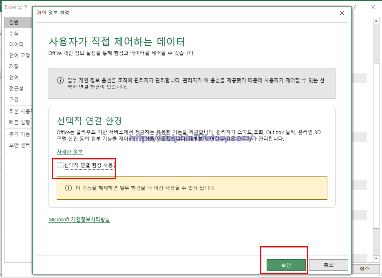Close the 개인 정보 설정 dialog
Image resolution: width=382 pixels, height=278 pixels.
point(342,13)
